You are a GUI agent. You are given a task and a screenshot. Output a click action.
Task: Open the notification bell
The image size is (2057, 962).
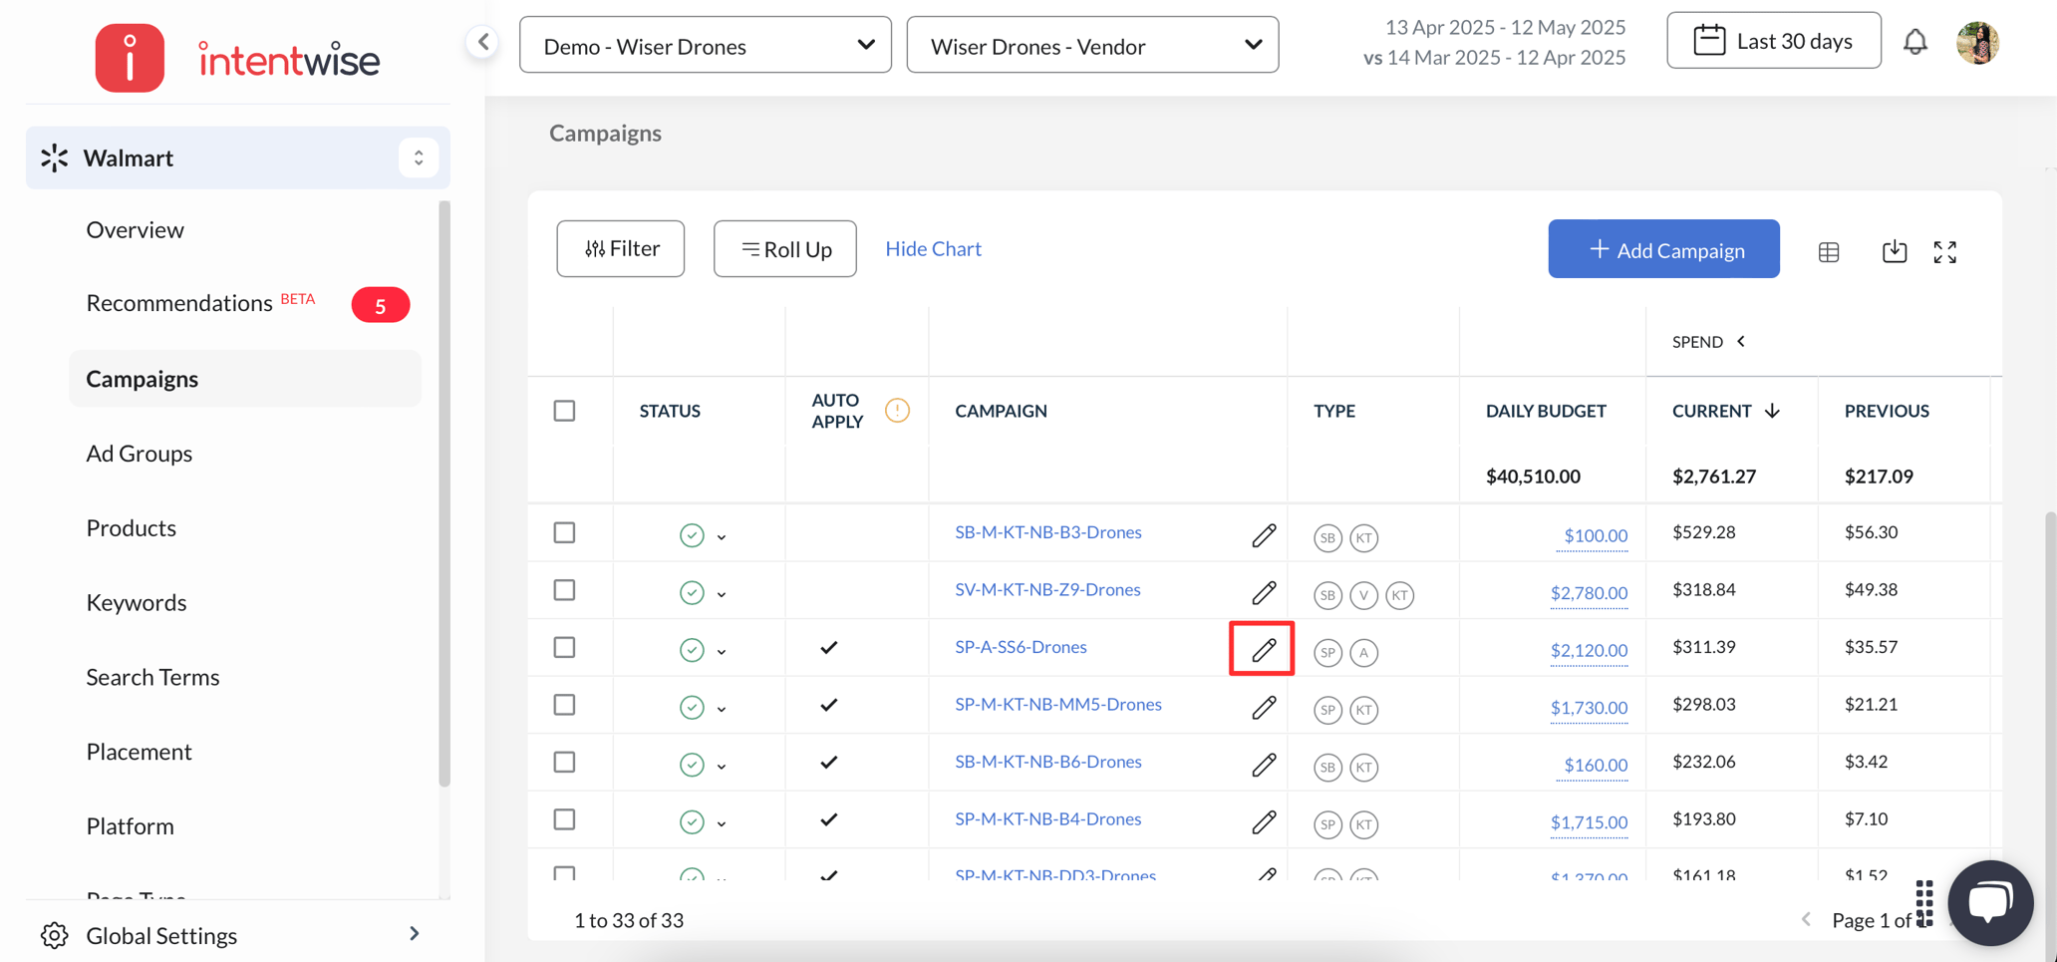(1915, 41)
